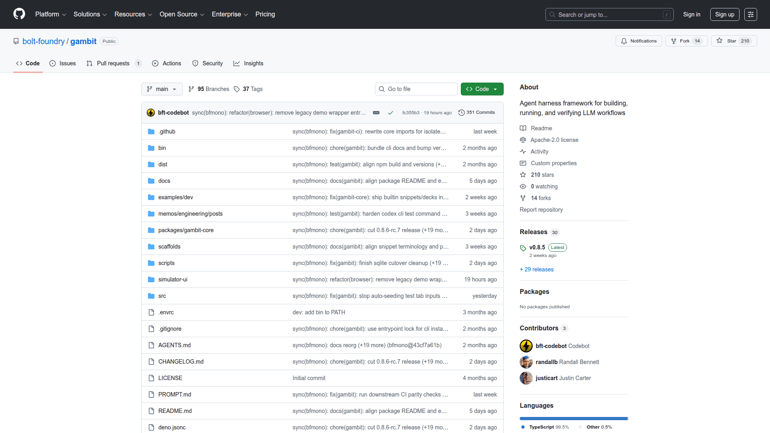Click the TypeScript language bar
The height and width of the screenshot is (433, 770).
pyautogui.click(x=573, y=419)
